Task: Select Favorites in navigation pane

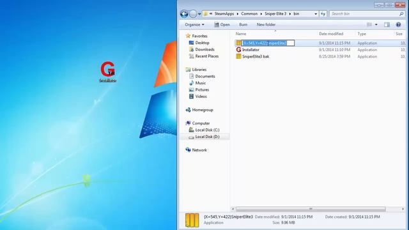Action: [x=199, y=36]
